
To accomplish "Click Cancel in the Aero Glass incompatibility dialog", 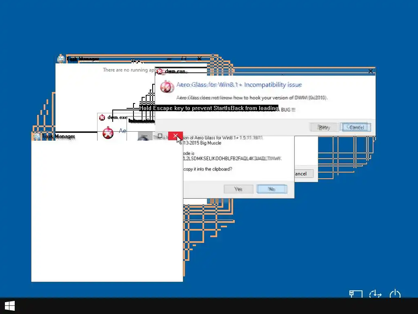I will coord(356,128).
